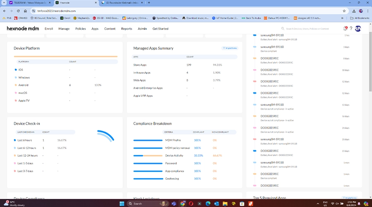Click the Windows Start button
372x207 pixels.
[122, 203]
